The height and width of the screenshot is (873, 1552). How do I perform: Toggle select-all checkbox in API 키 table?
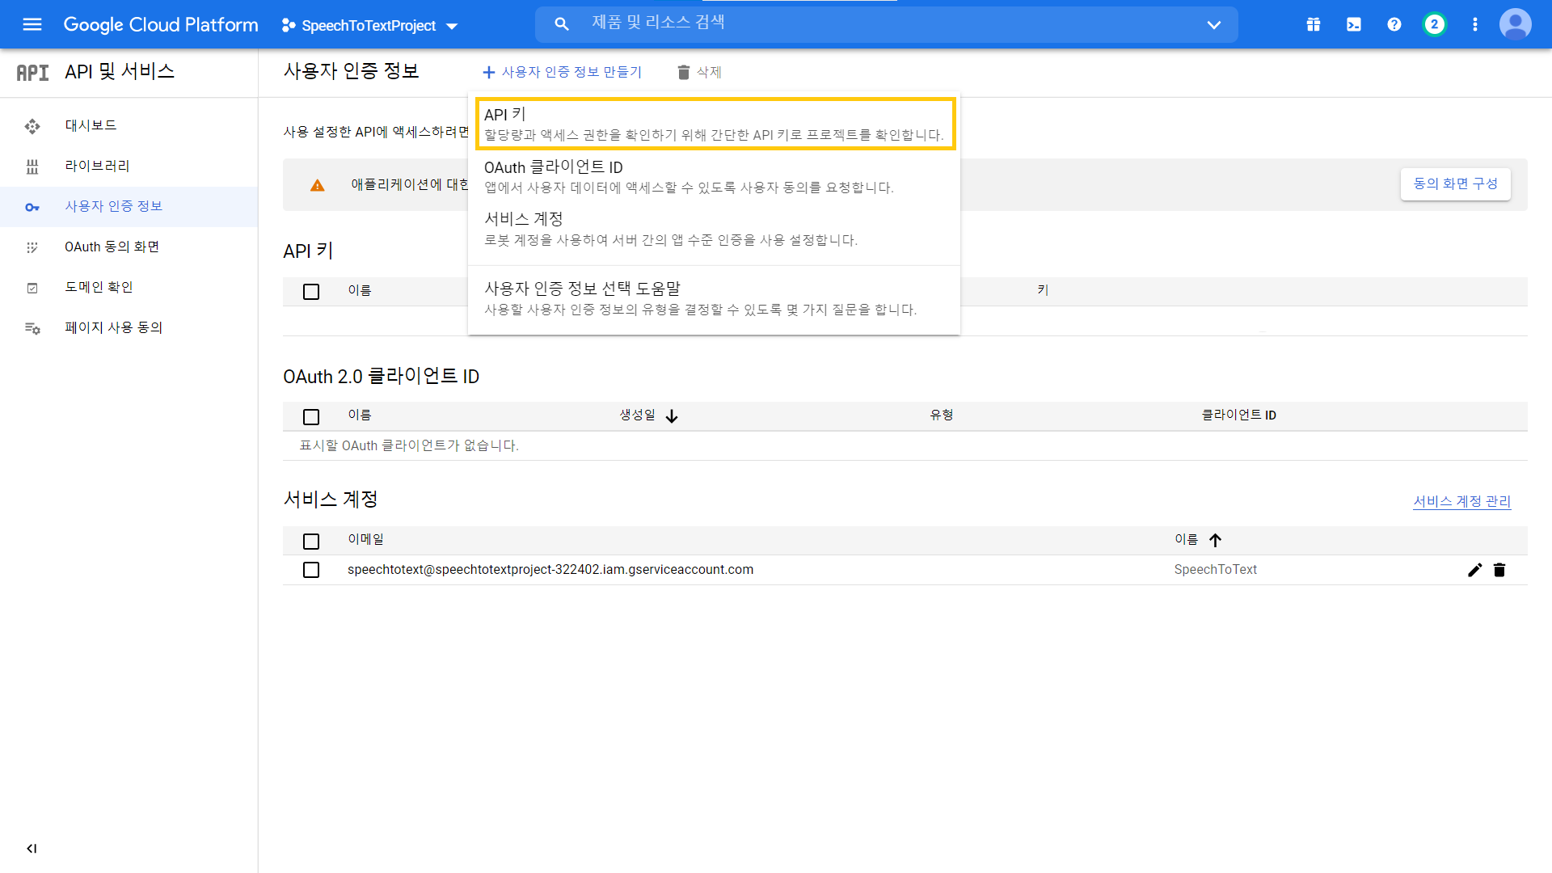(311, 292)
